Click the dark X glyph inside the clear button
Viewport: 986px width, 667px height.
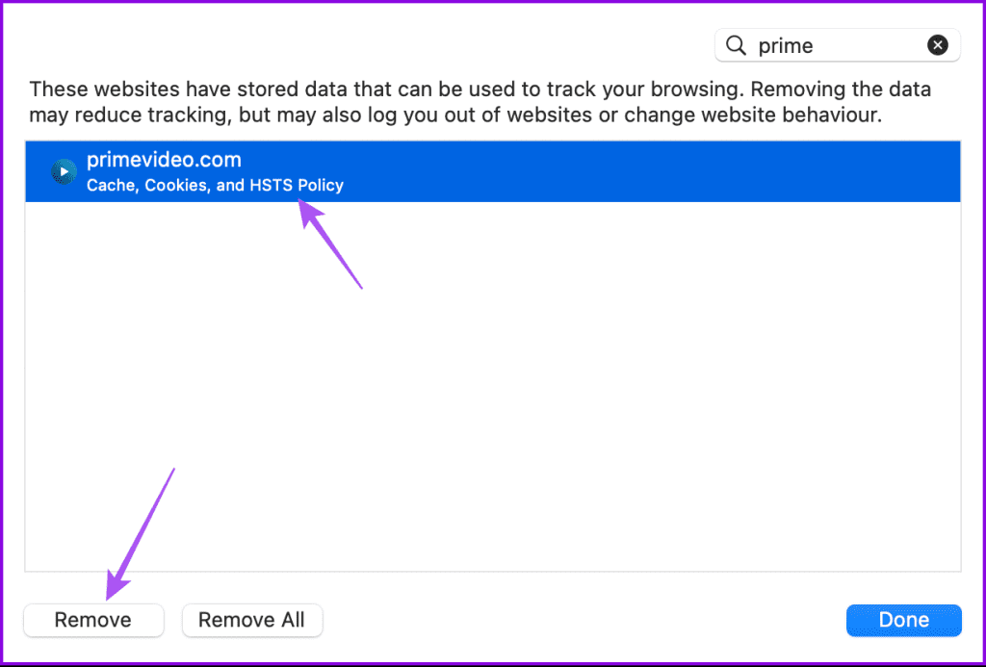point(938,45)
